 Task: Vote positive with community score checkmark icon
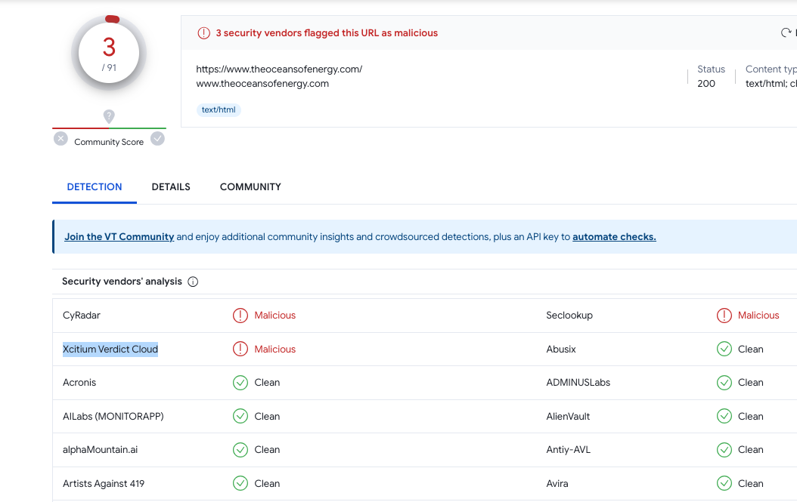pyautogui.click(x=157, y=139)
